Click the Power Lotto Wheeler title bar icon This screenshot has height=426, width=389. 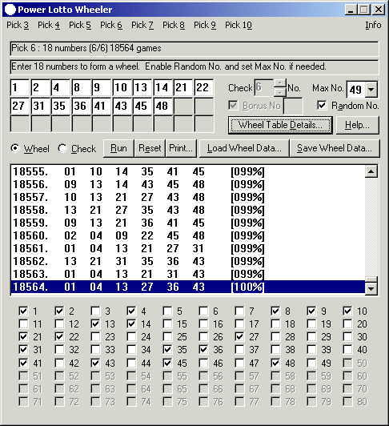(10, 10)
